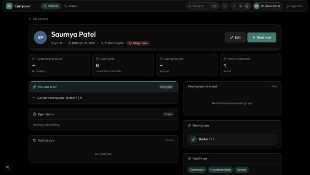Click the Latest blood pressure gauge icon
This screenshot has width=310, height=175.
click(33, 59)
